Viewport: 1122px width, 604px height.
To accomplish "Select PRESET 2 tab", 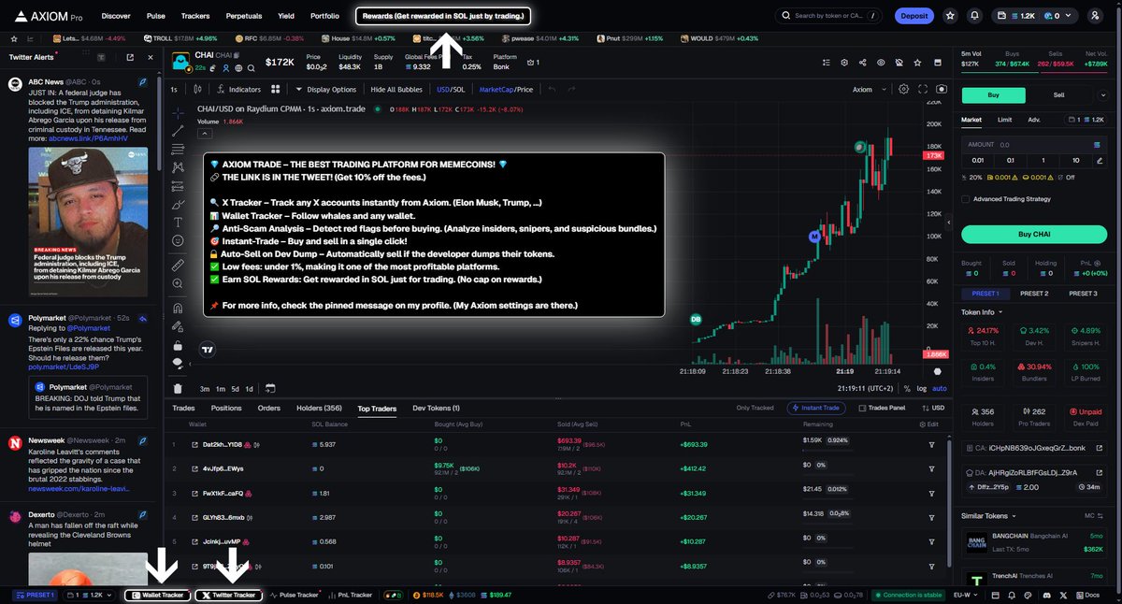I will pyautogui.click(x=1033, y=294).
